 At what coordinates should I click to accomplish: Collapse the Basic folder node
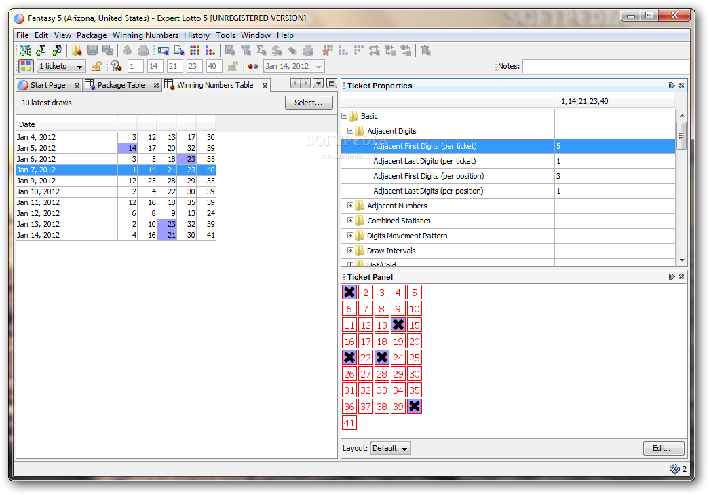[345, 116]
